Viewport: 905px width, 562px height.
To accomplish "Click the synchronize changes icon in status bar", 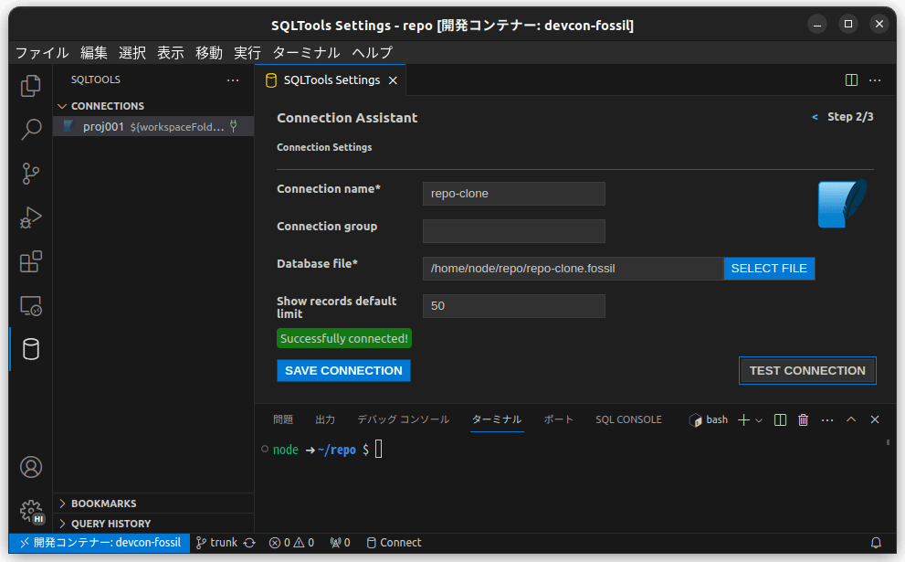I will click(249, 543).
